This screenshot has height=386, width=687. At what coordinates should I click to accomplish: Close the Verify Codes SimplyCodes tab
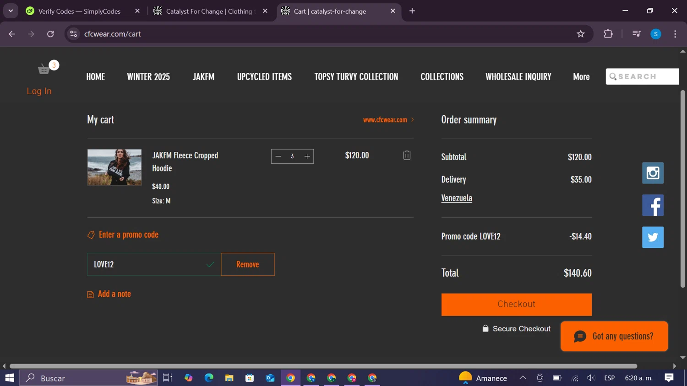tap(137, 11)
